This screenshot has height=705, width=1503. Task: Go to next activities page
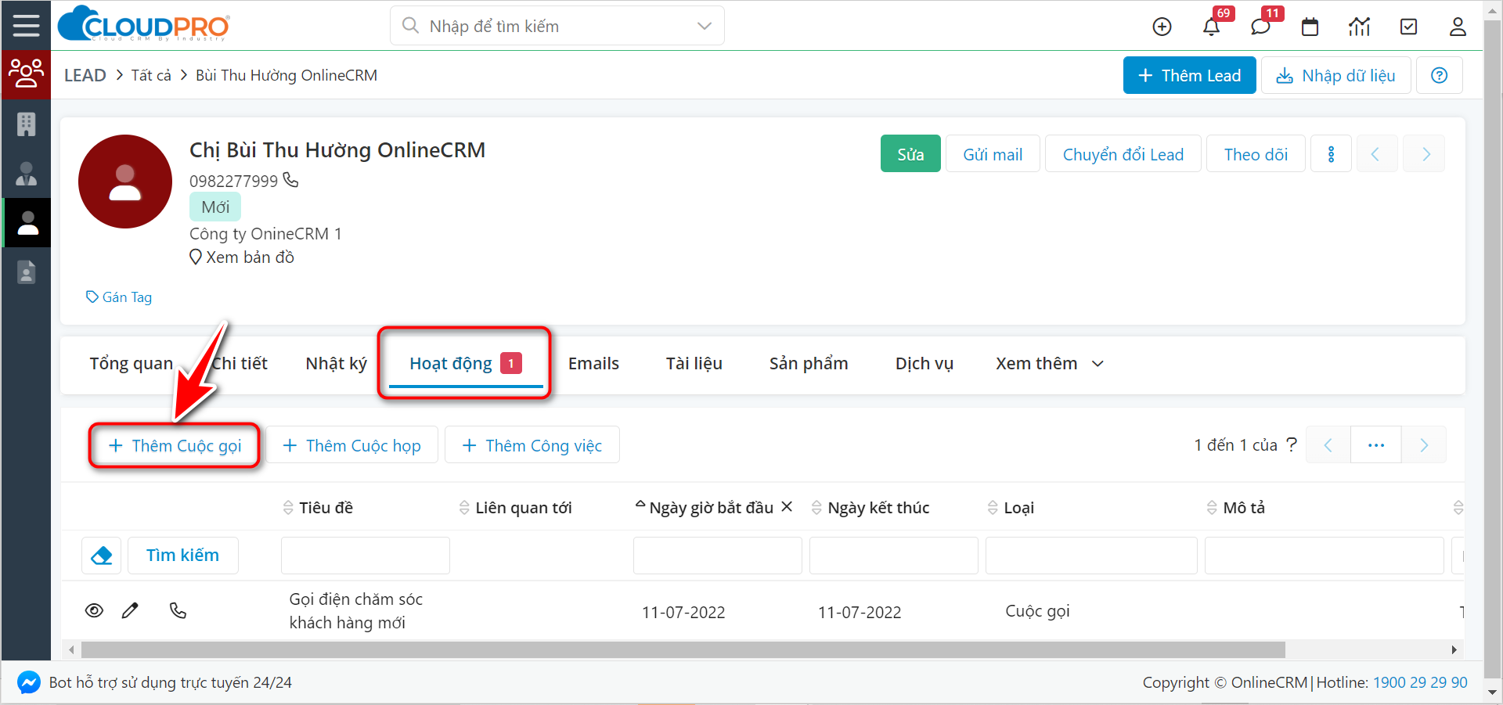1423,445
